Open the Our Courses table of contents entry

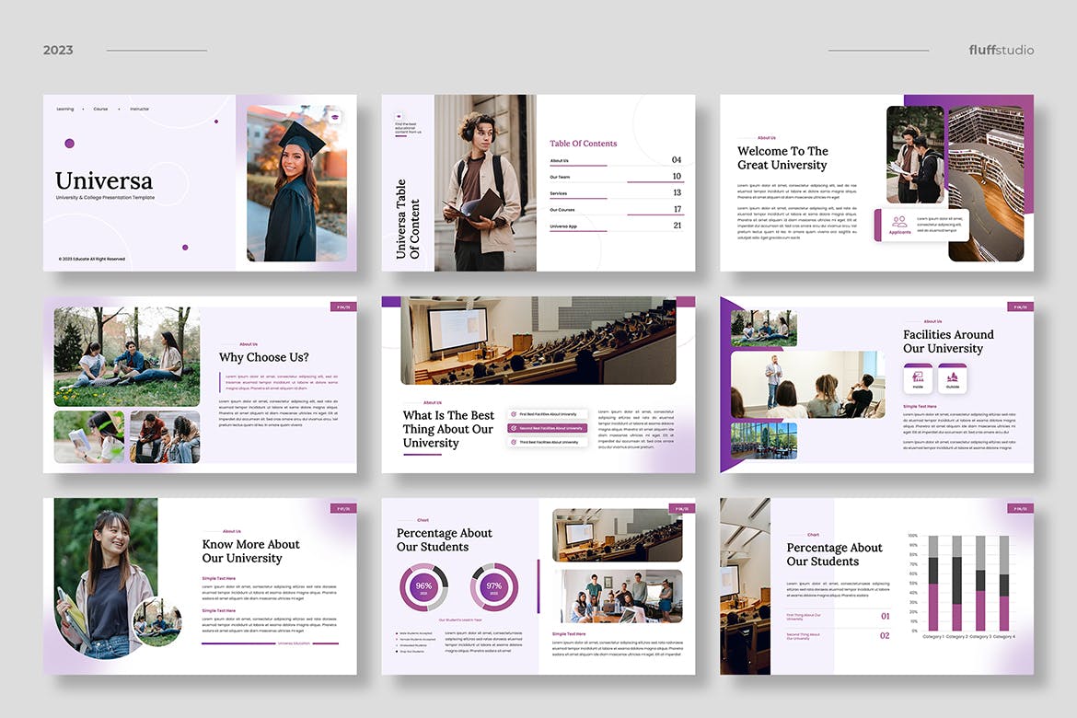click(x=563, y=210)
